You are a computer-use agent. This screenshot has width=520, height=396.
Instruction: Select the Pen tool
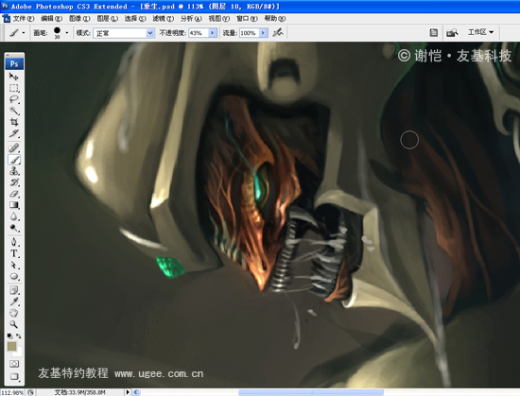(14, 242)
